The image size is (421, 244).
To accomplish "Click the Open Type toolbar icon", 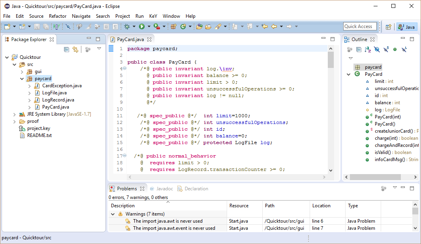I will (x=199, y=26).
